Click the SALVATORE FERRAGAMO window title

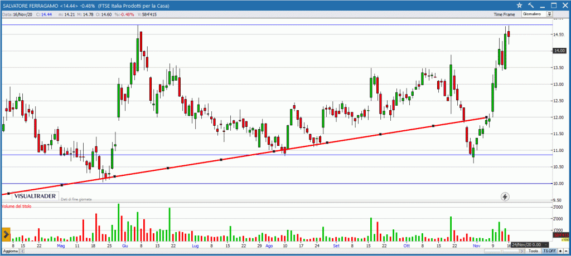[x=85, y=6]
